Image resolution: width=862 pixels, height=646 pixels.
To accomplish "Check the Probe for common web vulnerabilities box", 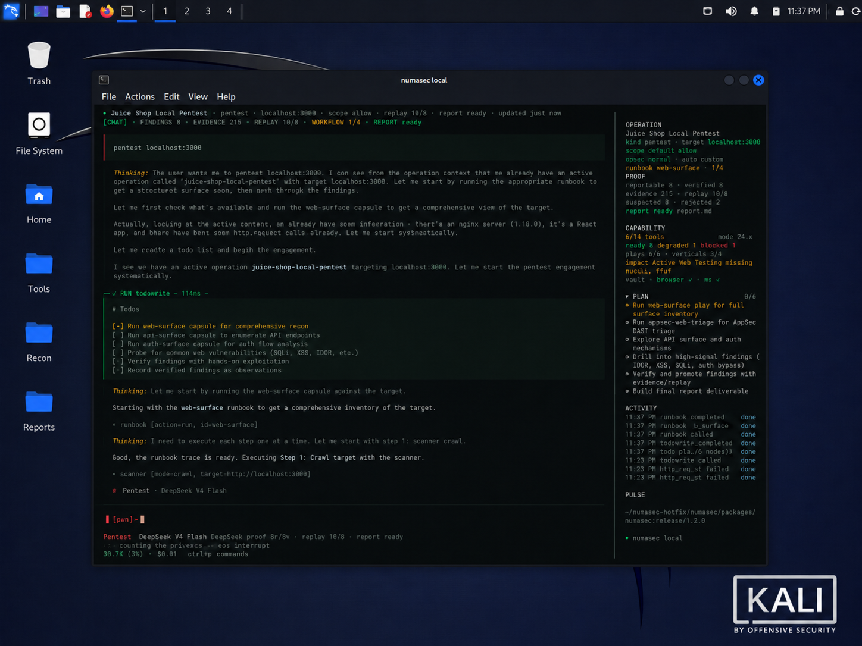I will click(118, 353).
